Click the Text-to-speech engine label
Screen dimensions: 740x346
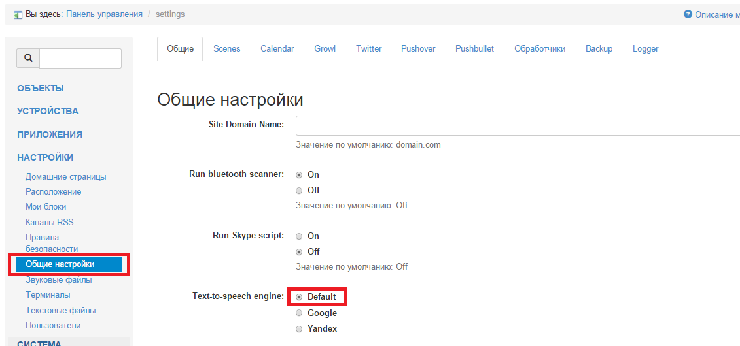238,296
